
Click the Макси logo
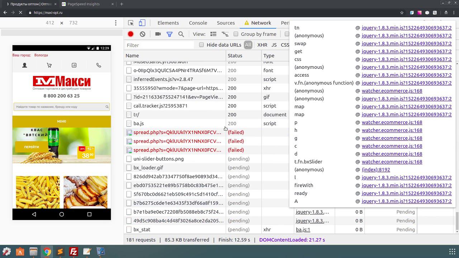click(62, 82)
